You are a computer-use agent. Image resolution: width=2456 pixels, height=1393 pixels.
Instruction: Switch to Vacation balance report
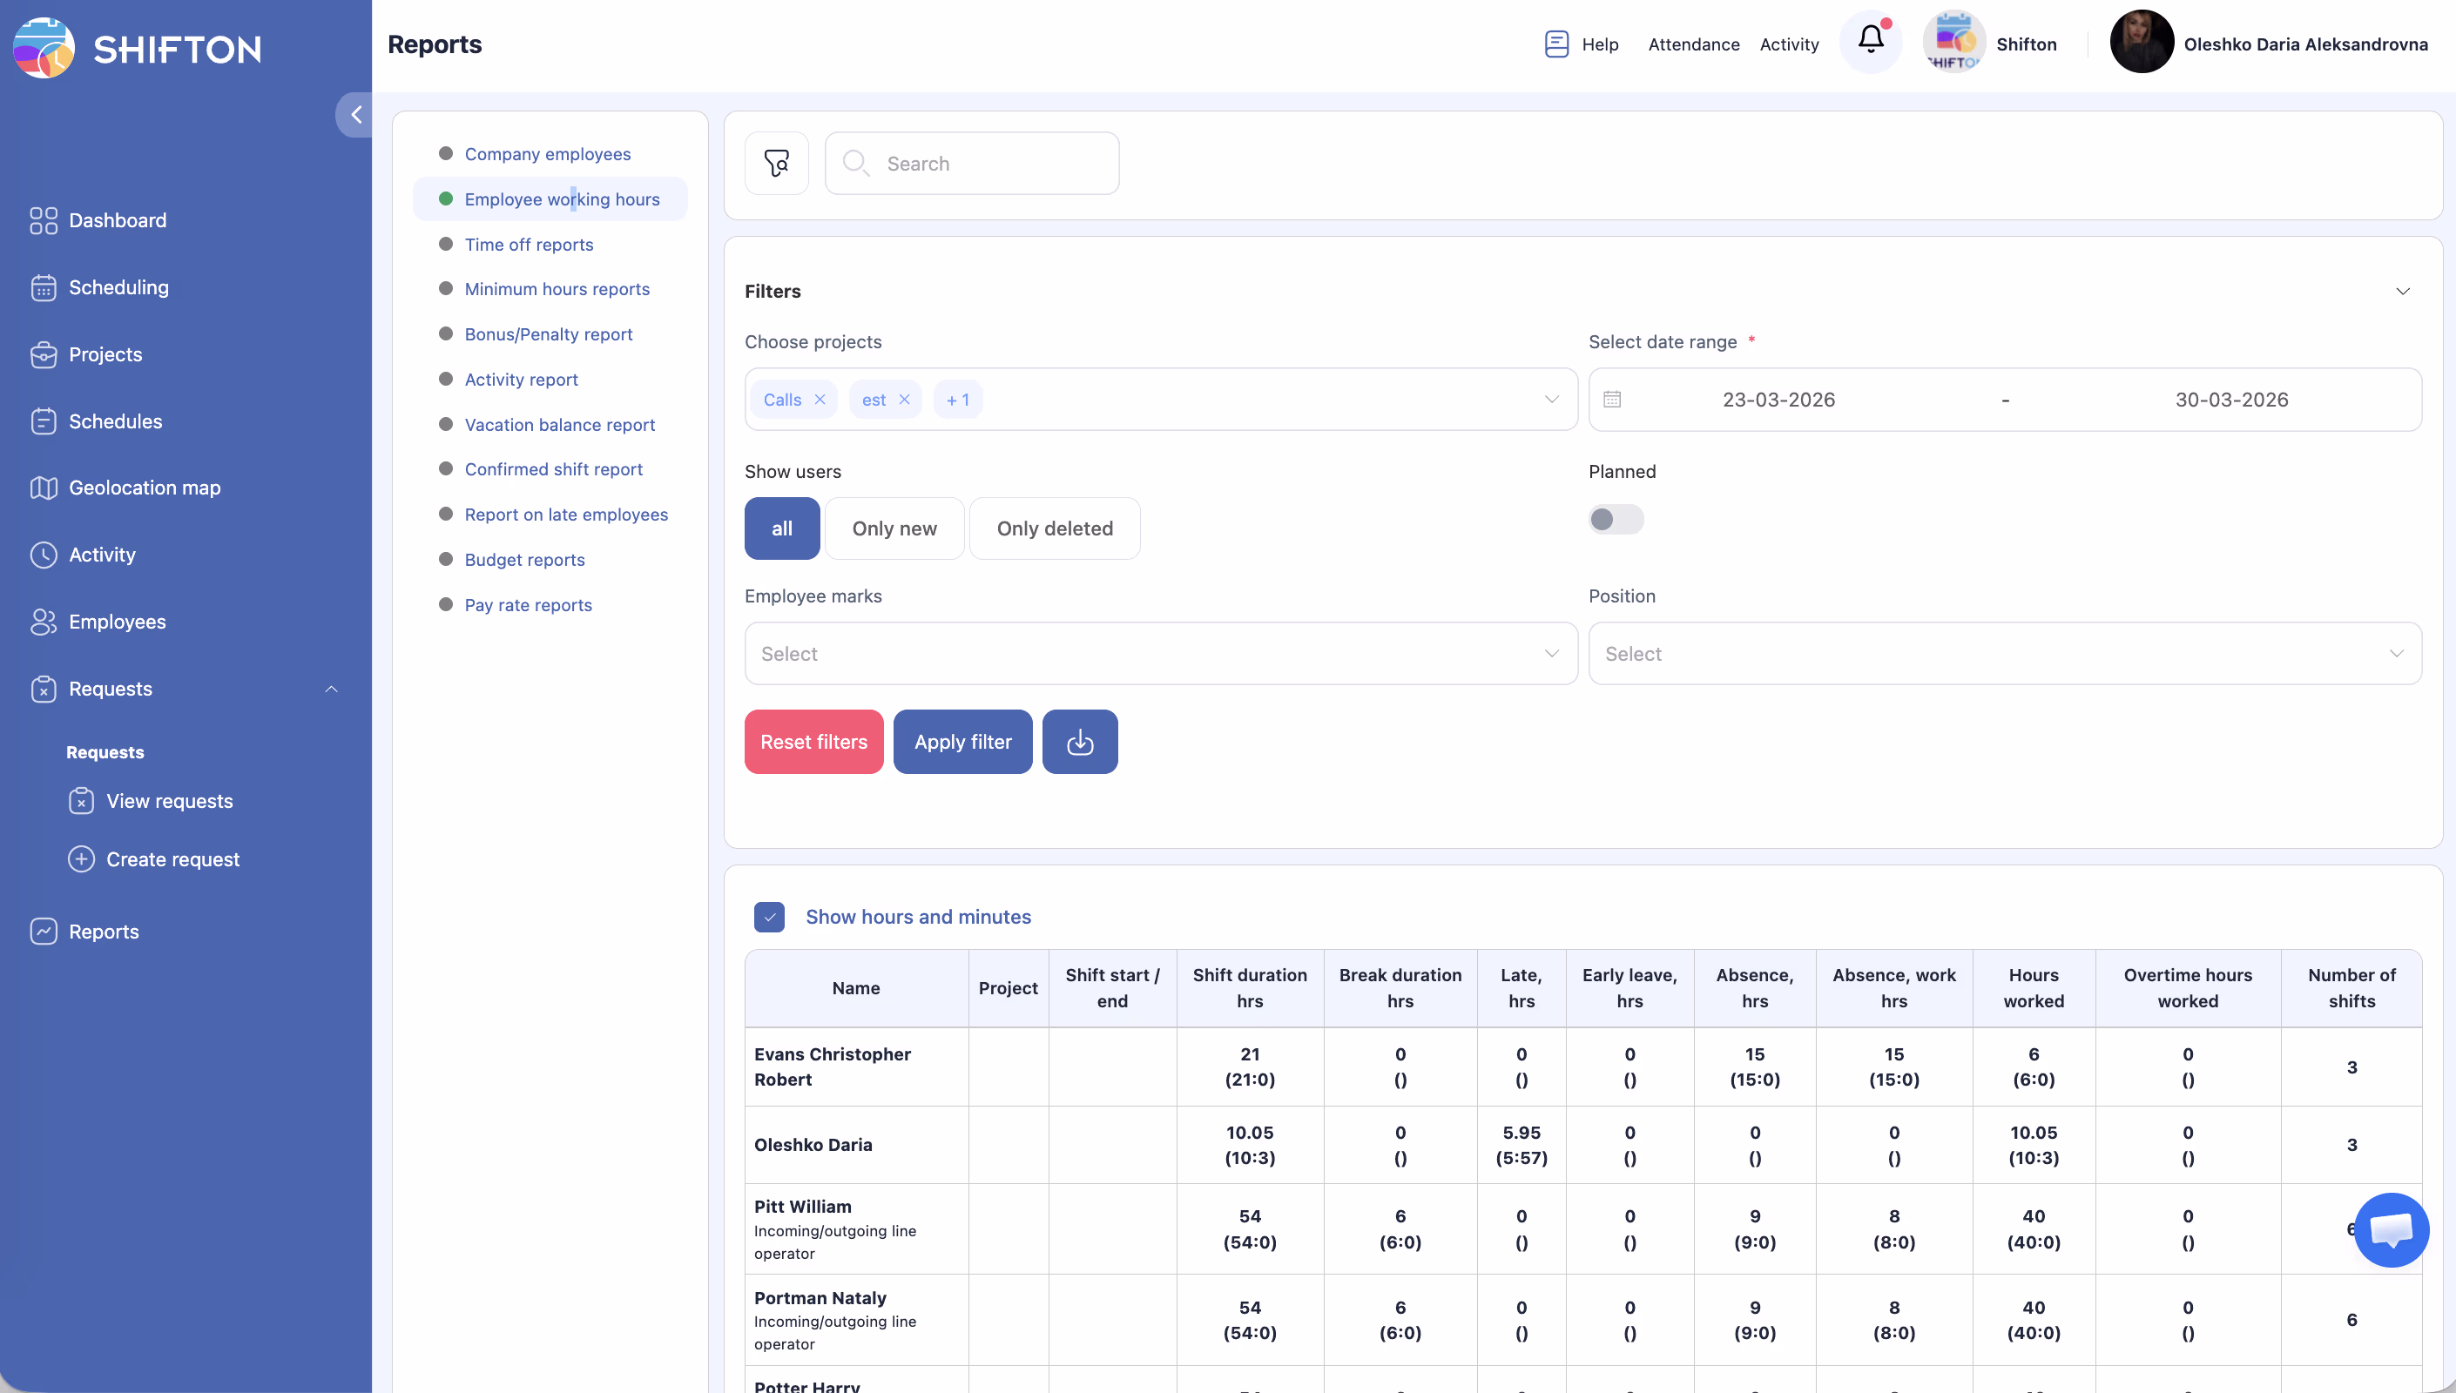[x=559, y=425]
